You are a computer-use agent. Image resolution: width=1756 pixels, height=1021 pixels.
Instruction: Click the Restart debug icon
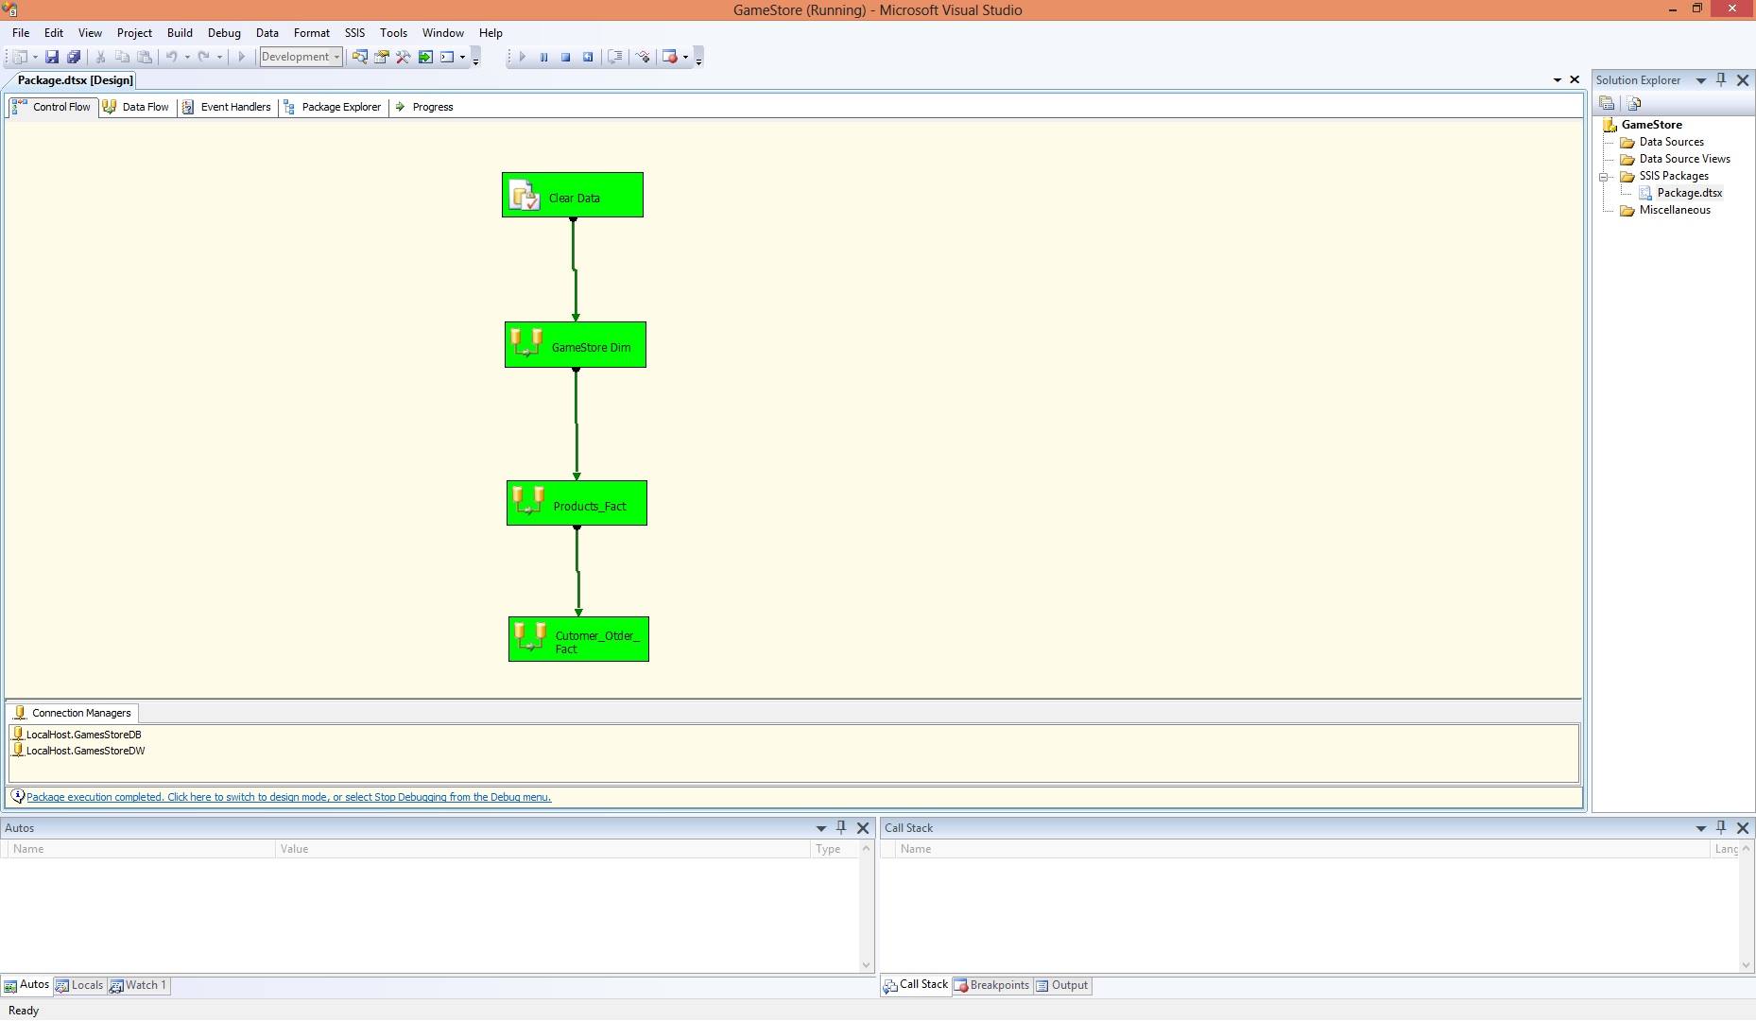pos(588,57)
